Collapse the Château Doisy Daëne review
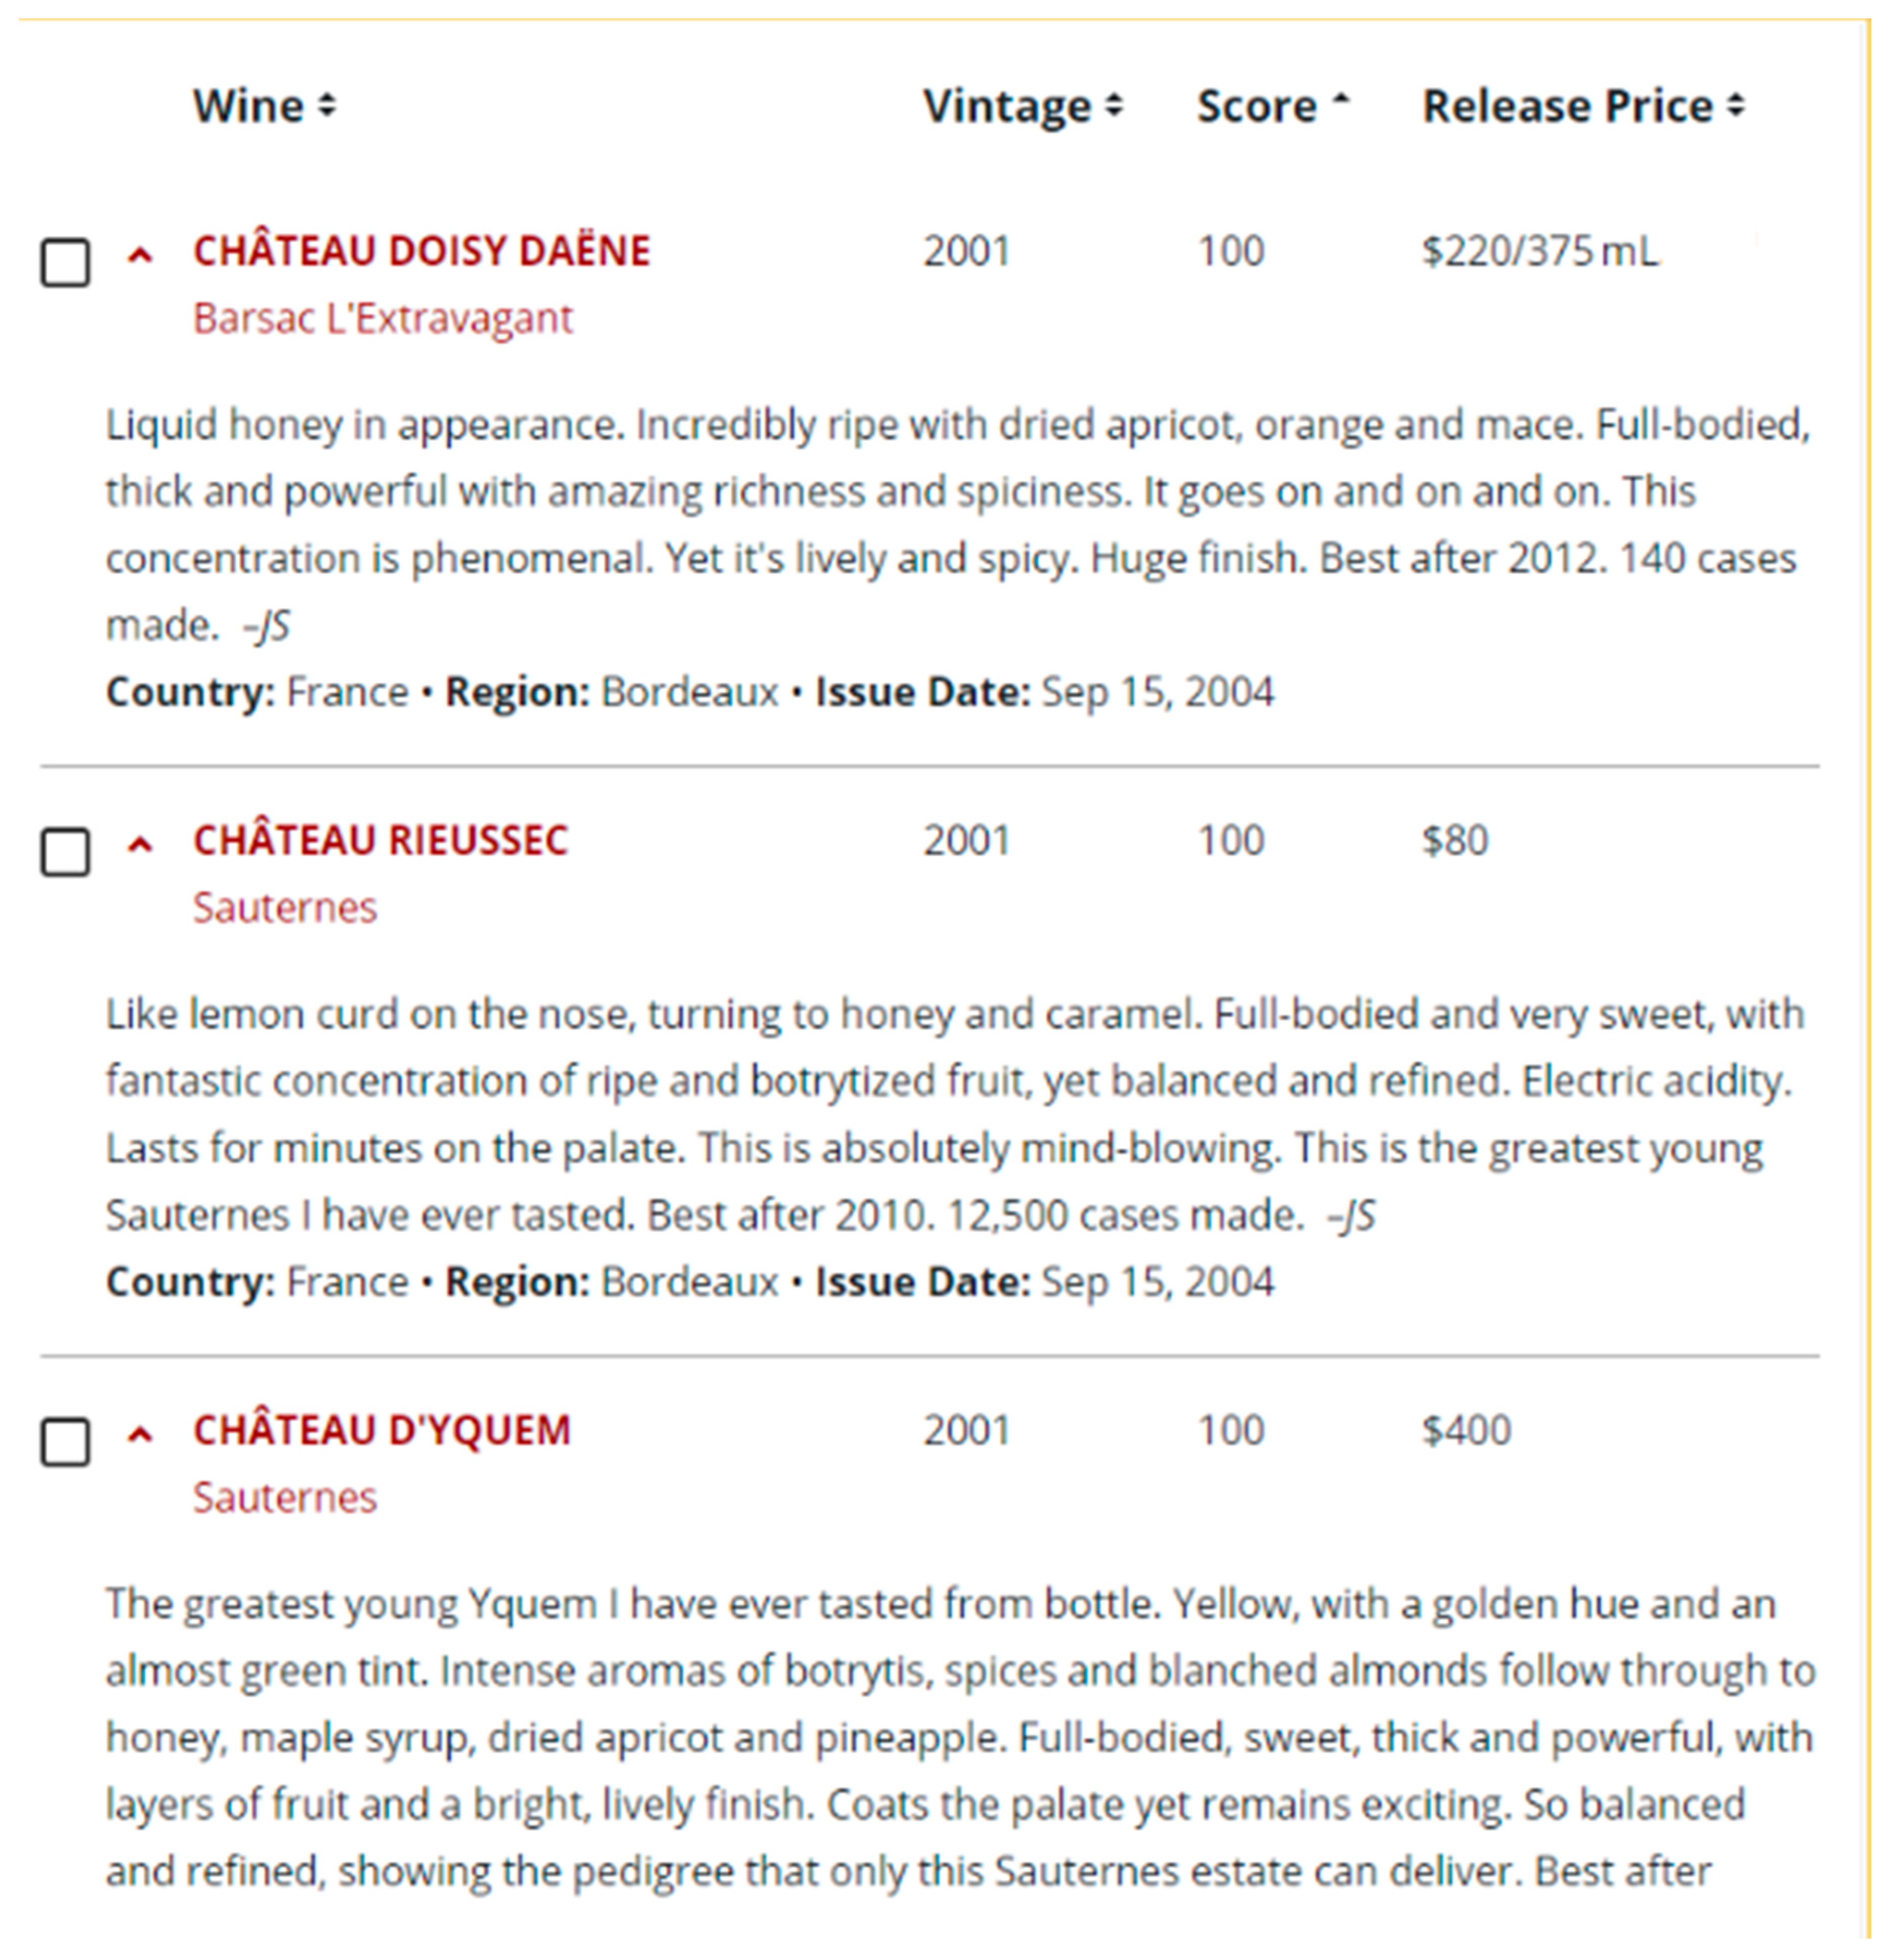The width and height of the screenshot is (1891, 1960). pos(141,255)
